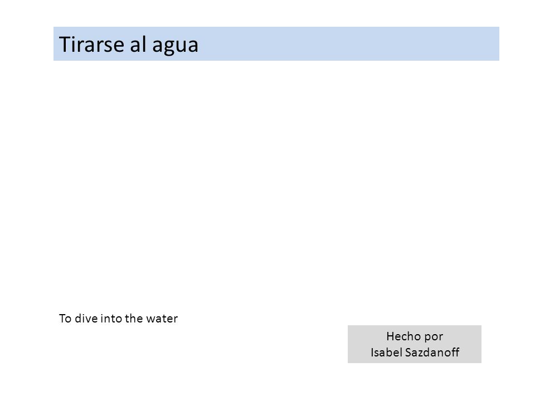Click the word "Tirarse" in the title

tap(91, 45)
